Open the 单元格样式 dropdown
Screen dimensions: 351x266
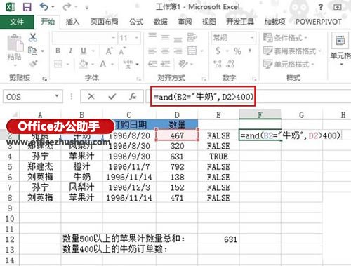(289, 64)
